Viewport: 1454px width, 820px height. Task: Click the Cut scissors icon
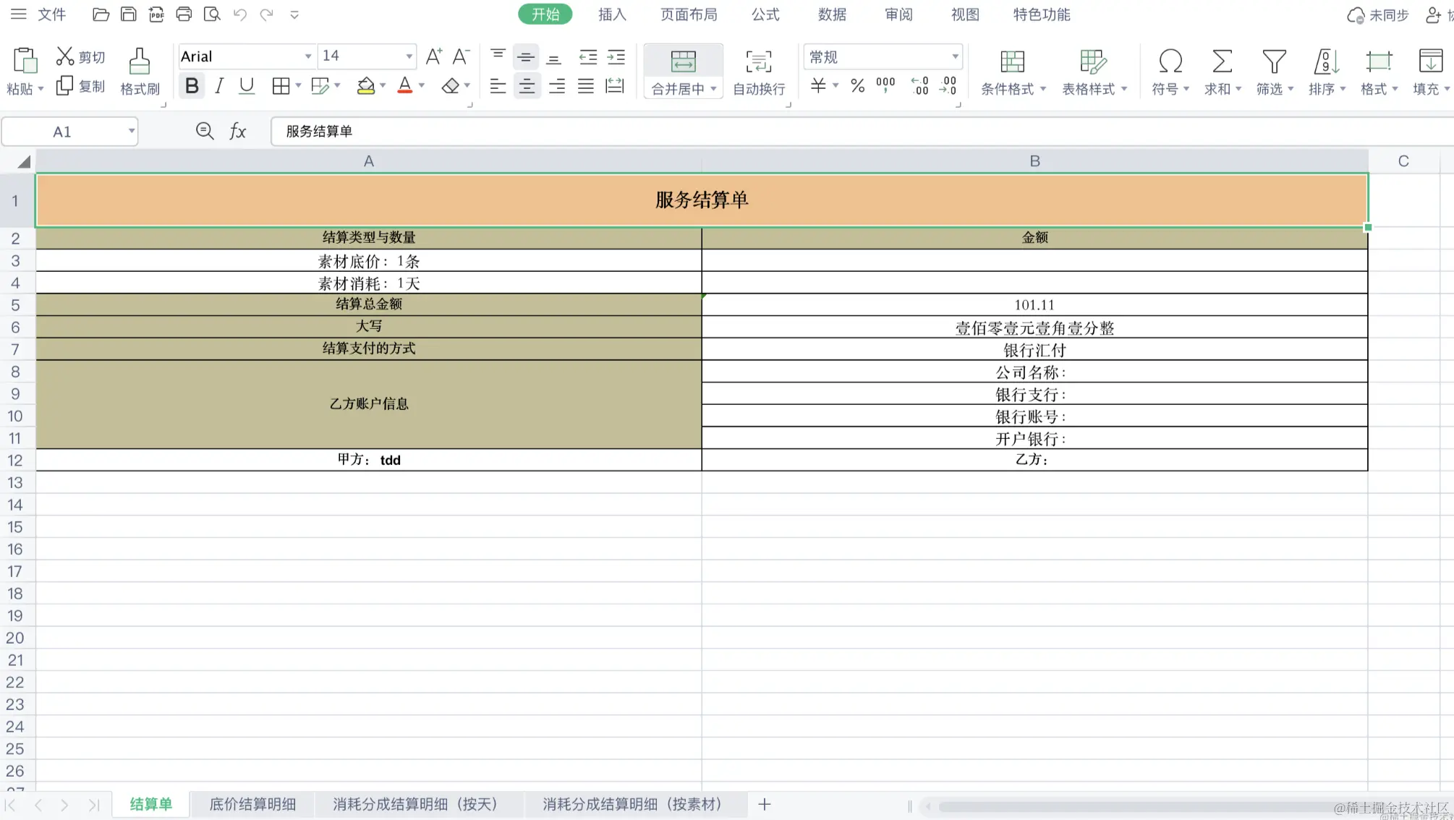pos(65,56)
